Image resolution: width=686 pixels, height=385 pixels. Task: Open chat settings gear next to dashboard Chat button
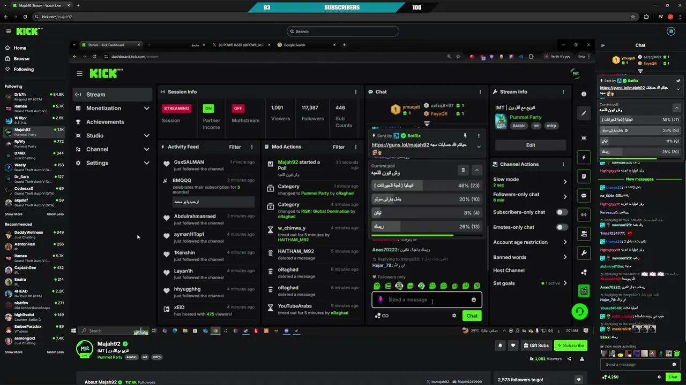(454, 315)
